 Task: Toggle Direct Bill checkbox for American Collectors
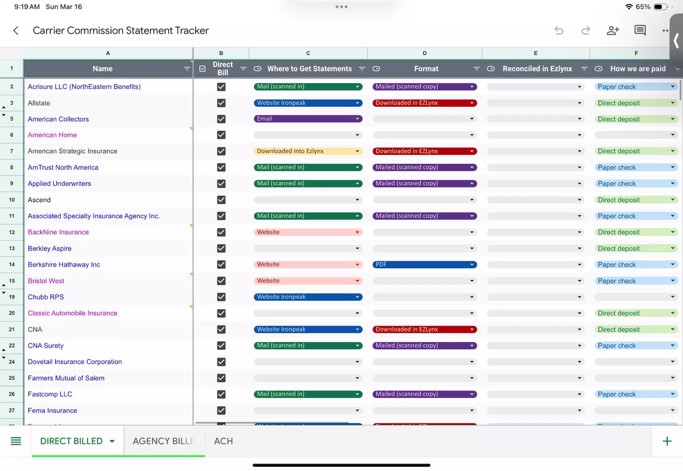click(x=221, y=119)
